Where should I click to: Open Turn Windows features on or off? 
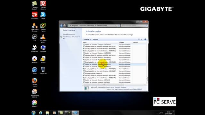point(71,38)
